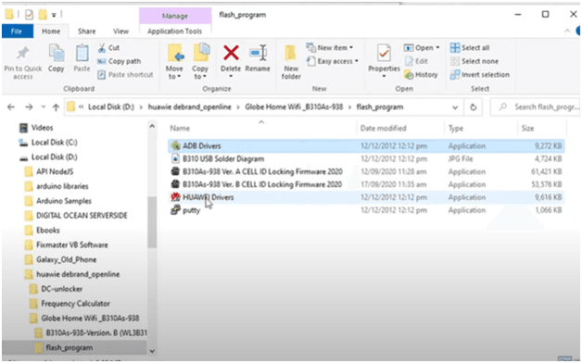Go back with the Back arrow

point(11,107)
